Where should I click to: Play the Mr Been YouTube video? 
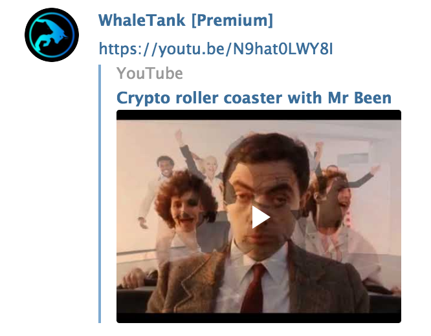tap(260, 217)
